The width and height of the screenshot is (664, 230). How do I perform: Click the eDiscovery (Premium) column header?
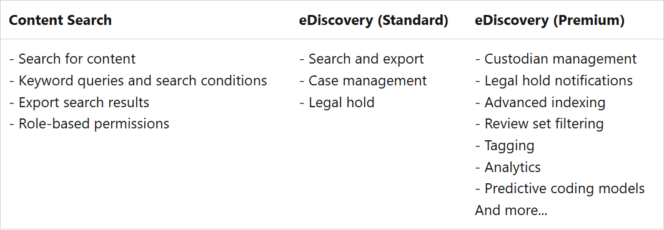[x=550, y=21]
